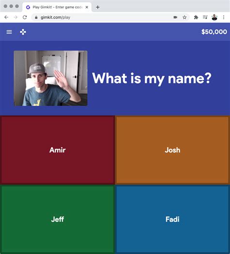Choose the Amir answer

(57, 150)
